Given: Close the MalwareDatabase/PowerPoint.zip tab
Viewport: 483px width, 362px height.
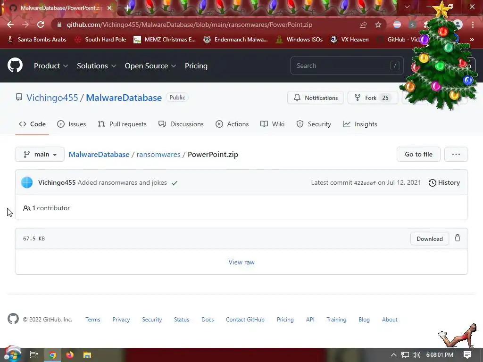Looking at the screenshot, I should pos(109,8).
